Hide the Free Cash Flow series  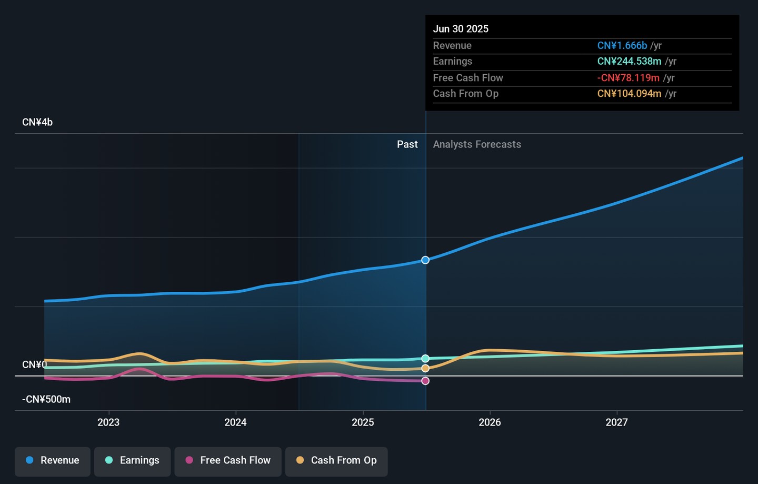coord(228,460)
